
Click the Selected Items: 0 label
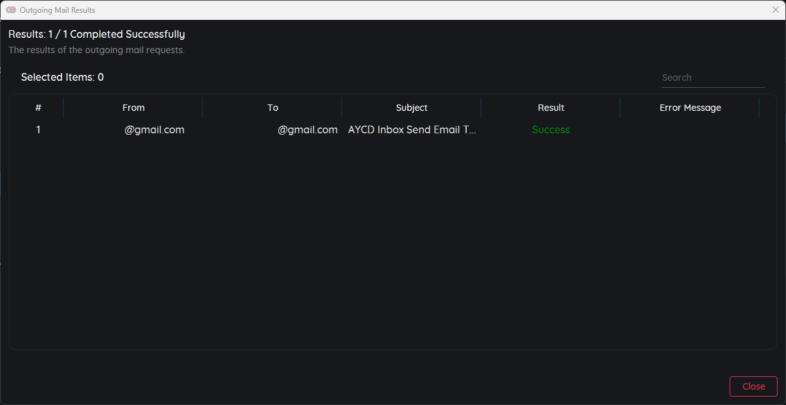(x=62, y=78)
